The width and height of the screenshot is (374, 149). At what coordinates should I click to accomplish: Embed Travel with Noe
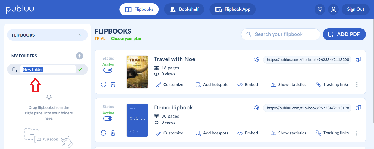point(248,85)
